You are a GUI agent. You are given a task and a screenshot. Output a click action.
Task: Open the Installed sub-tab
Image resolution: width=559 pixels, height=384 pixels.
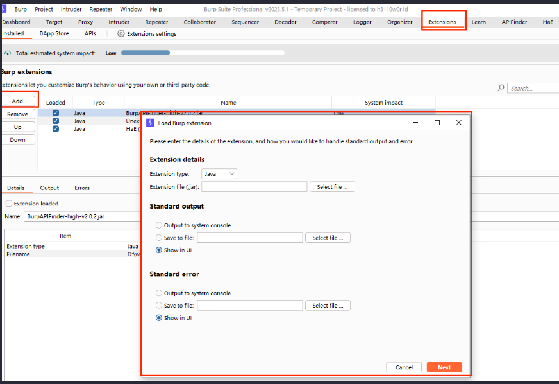13,33
